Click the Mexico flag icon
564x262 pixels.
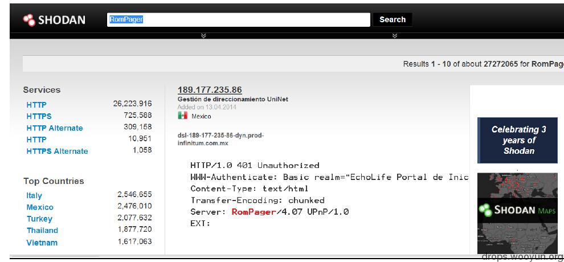(183, 116)
